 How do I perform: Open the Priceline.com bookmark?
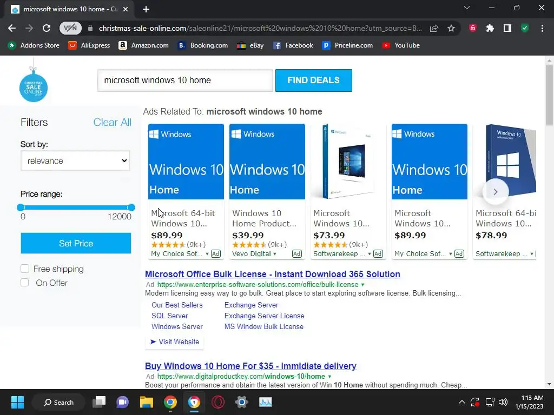348,45
